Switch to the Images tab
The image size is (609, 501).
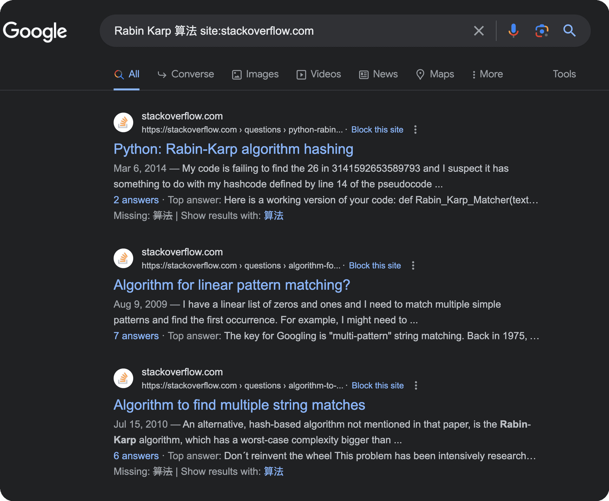[255, 74]
